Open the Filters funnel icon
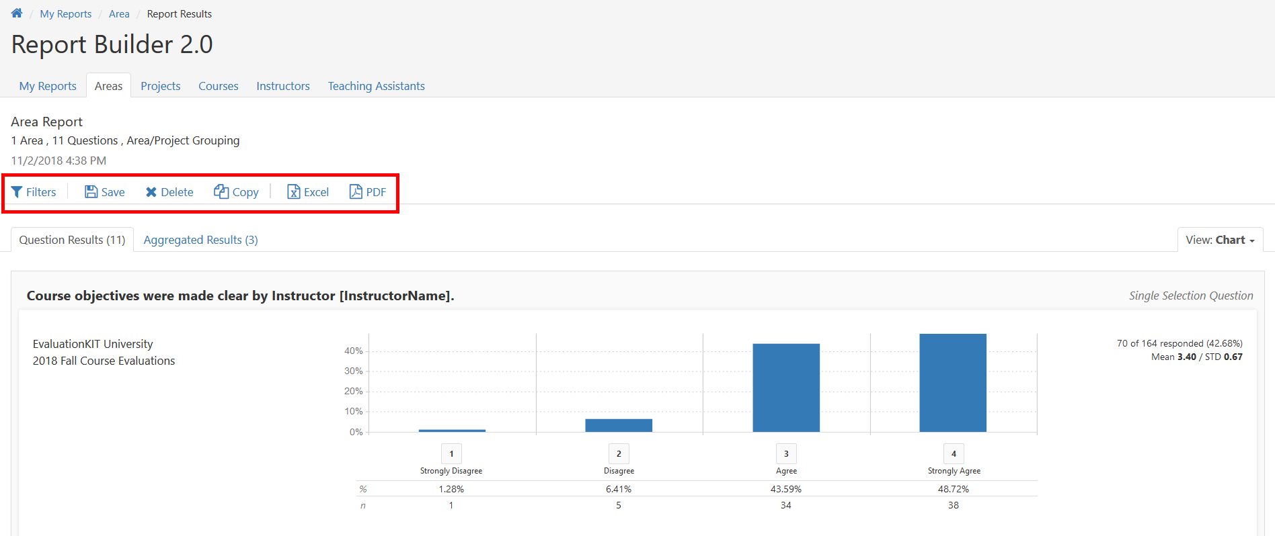1275x536 pixels. (17, 192)
